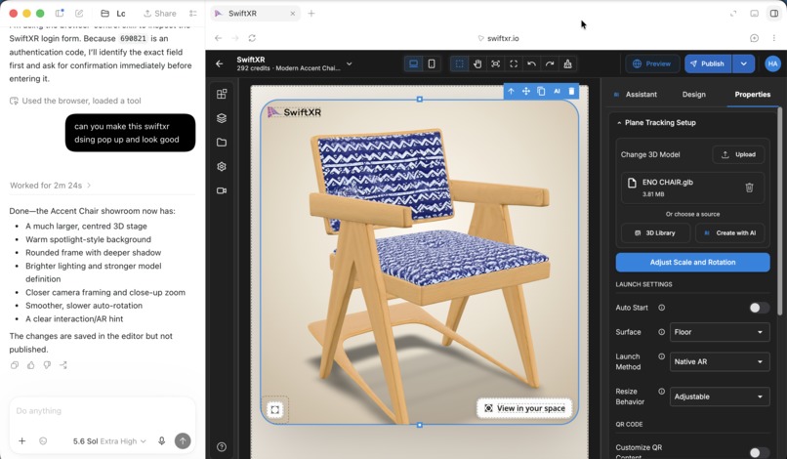
Task: Select the Properties tab
Action: pyautogui.click(x=753, y=95)
